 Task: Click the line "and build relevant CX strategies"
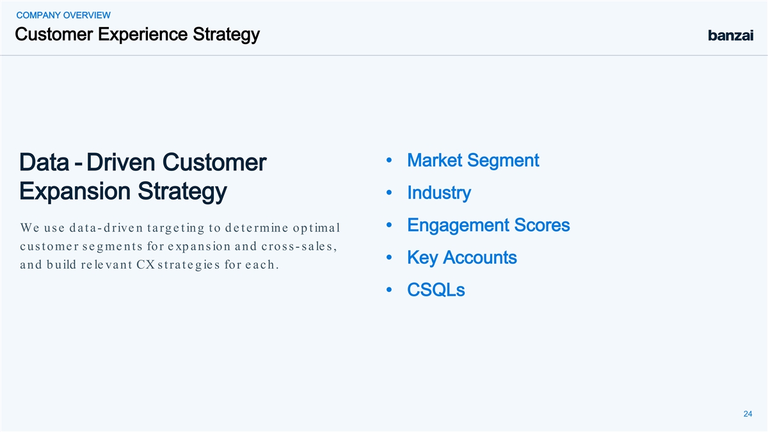(x=149, y=265)
